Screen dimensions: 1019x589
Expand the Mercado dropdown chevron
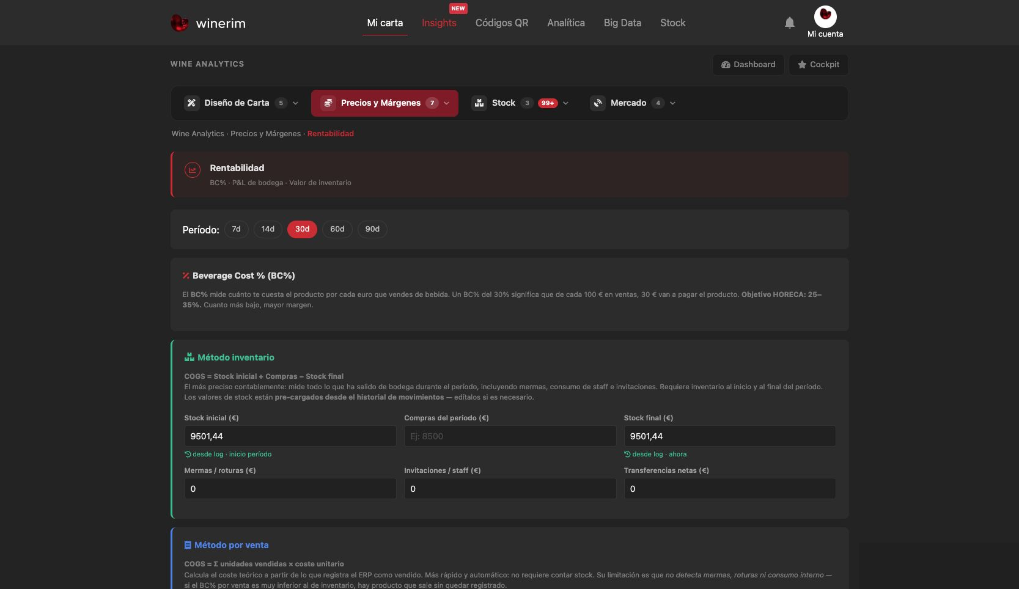[673, 103]
